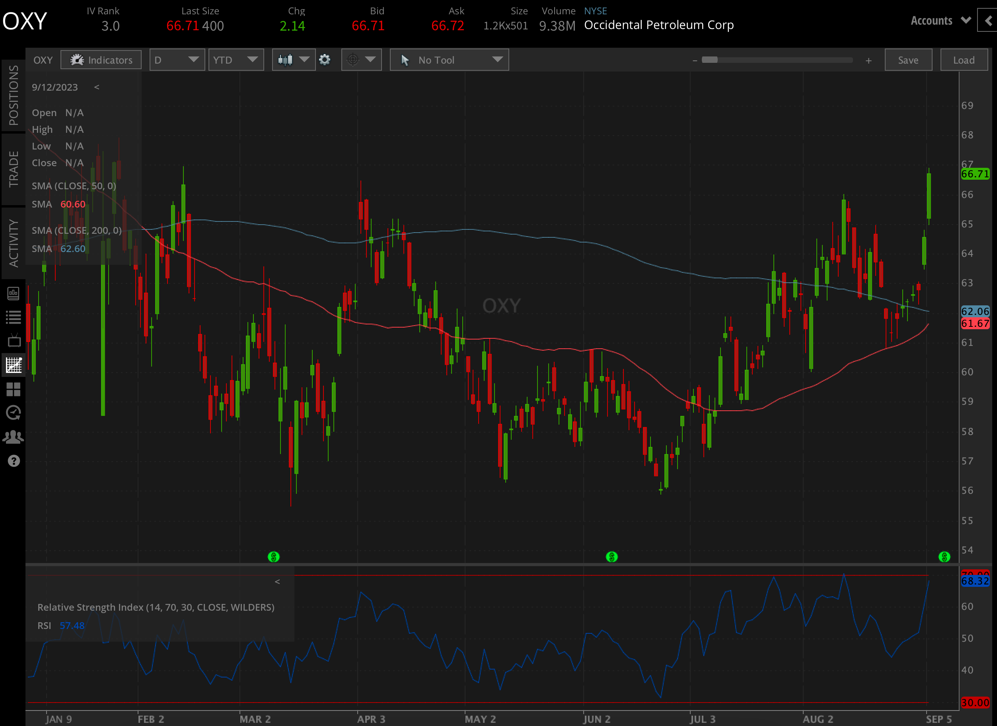Open chart settings with the gear icon
This screenshot has height=726, width=997.
point(325,60)
